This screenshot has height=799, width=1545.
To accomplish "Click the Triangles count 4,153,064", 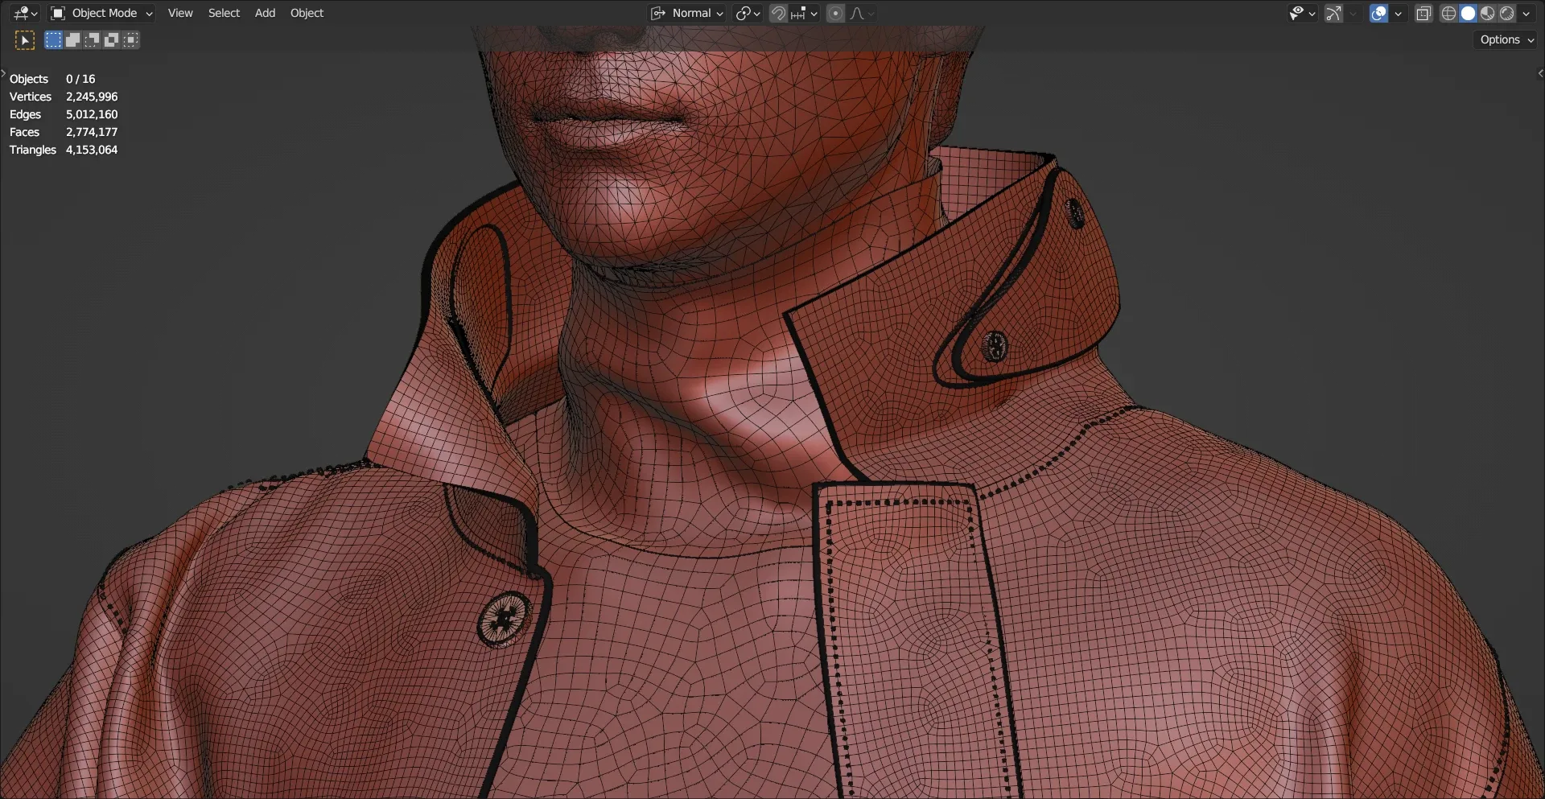I will [92, 150].
